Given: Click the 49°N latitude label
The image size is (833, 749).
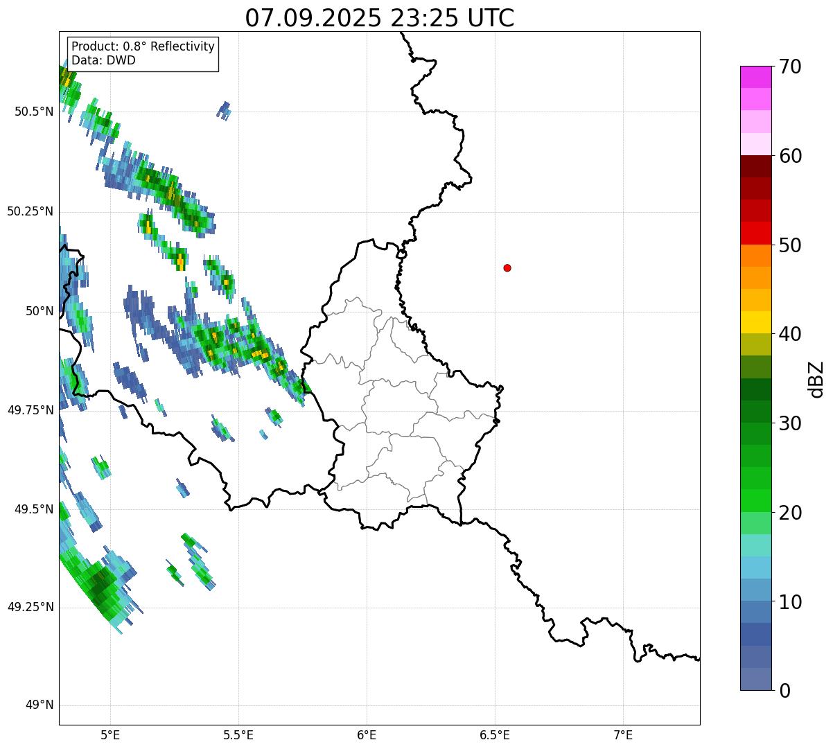Looking at the screenshot, I should tap(40, 705).
